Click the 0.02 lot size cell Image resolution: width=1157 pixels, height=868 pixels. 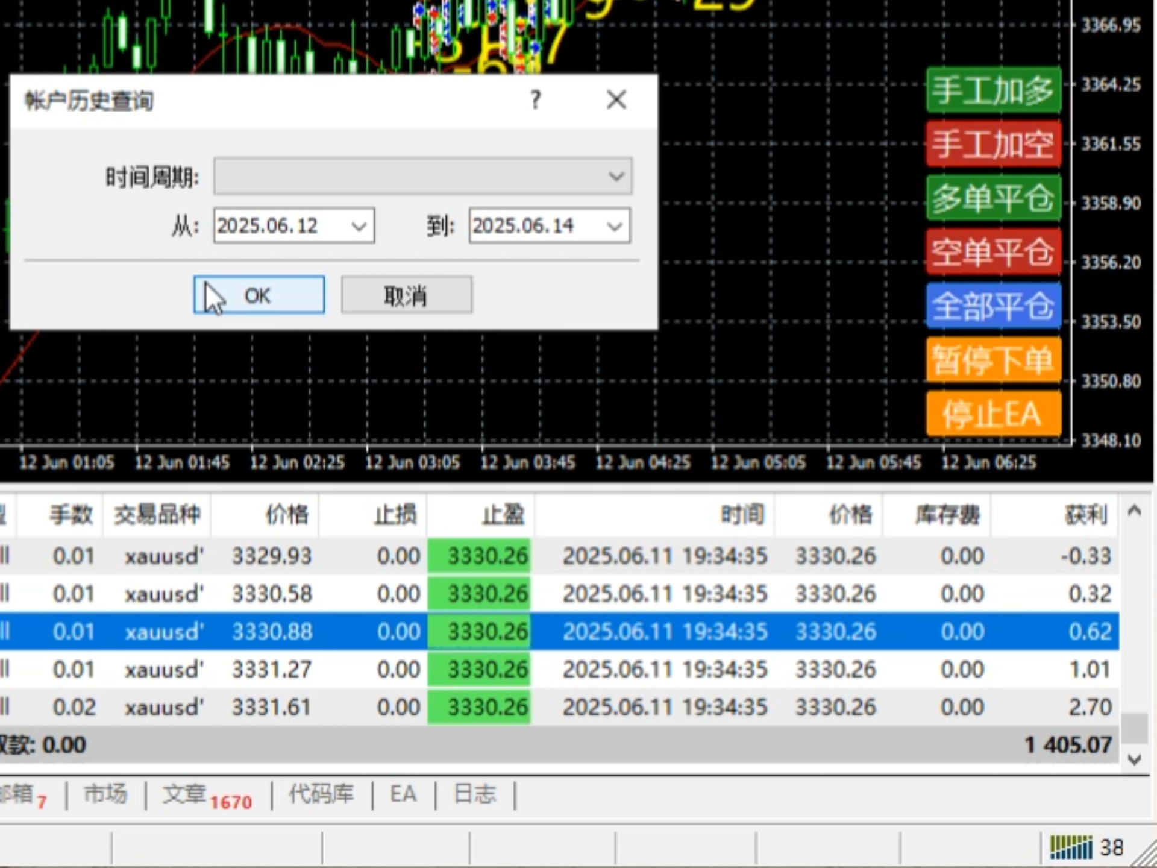pos(74,707)
